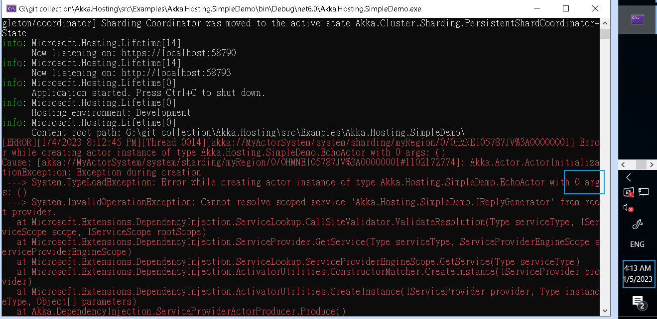Screen dimensions: 657x319
Task: Click the date 1/5/2023 to open calendar
Action: point(637,279)
